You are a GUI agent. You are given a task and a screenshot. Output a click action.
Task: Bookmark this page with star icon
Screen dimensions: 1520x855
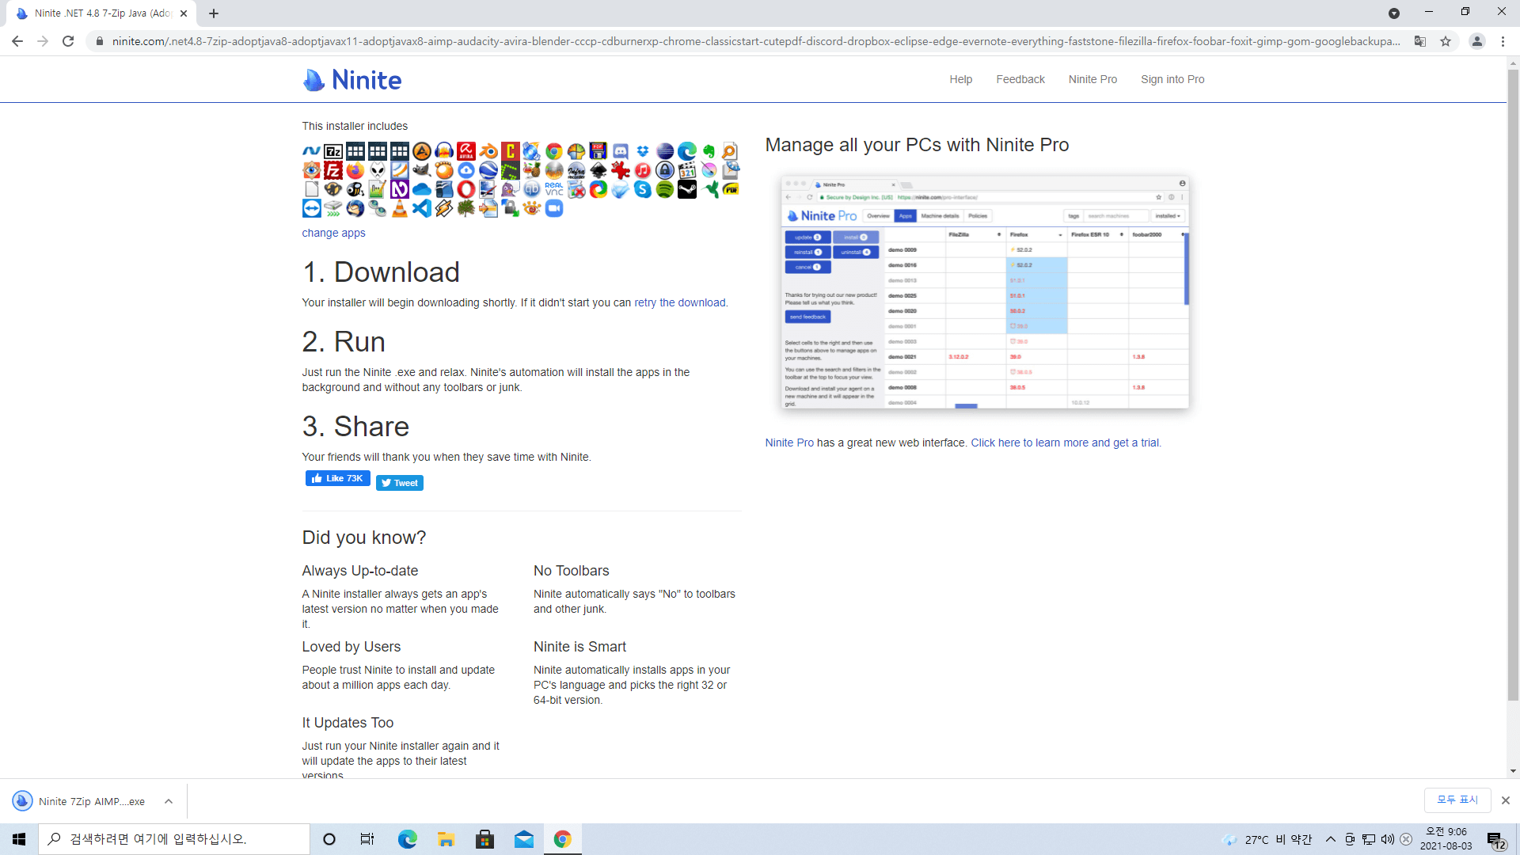(x=1446, y=41)
